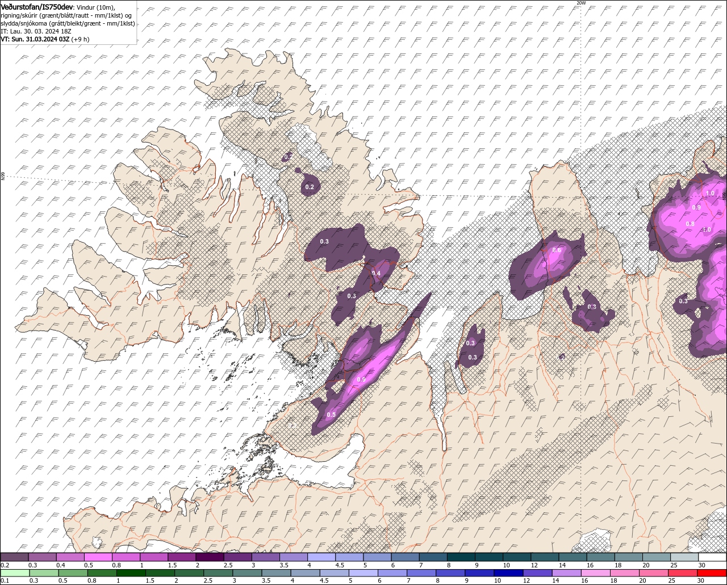Click the top legend label 16
The width and height of the screenshot is (727, 585).
pos(590,565)
